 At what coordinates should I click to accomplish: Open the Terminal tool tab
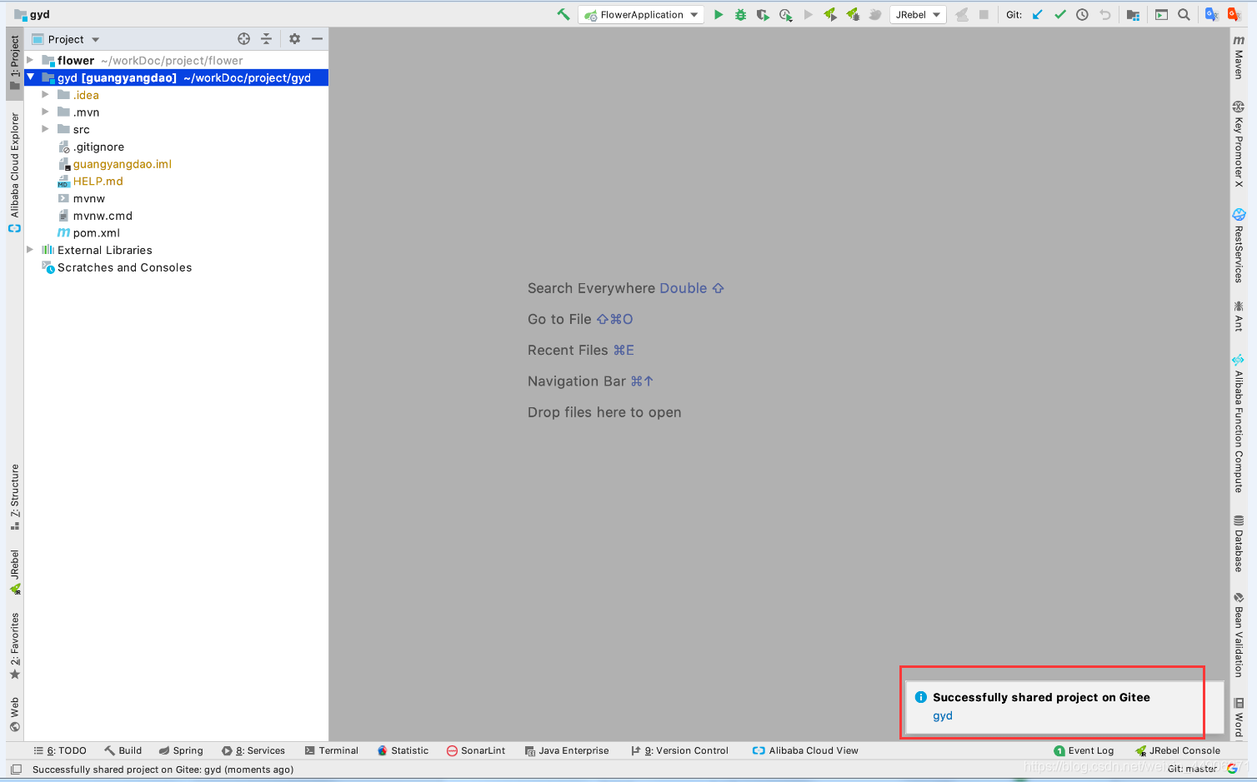(332, 750)
